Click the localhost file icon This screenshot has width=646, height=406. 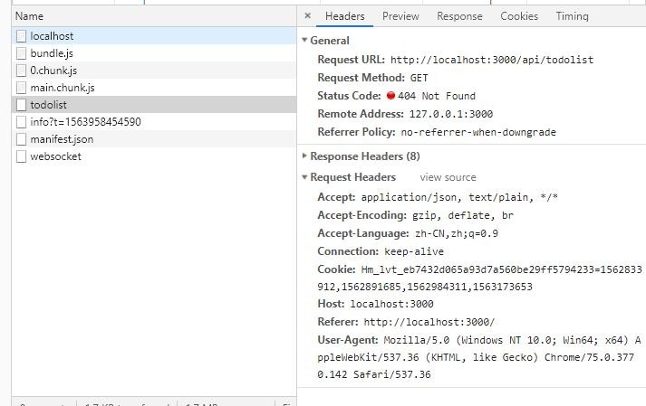click(x=21, y=36)
